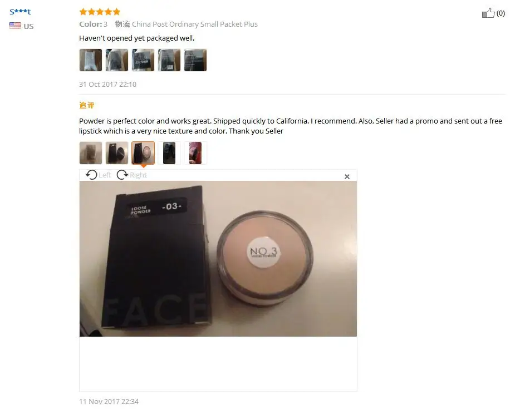Open first thumbnail in follow-up review

click(x=91, y=153)
